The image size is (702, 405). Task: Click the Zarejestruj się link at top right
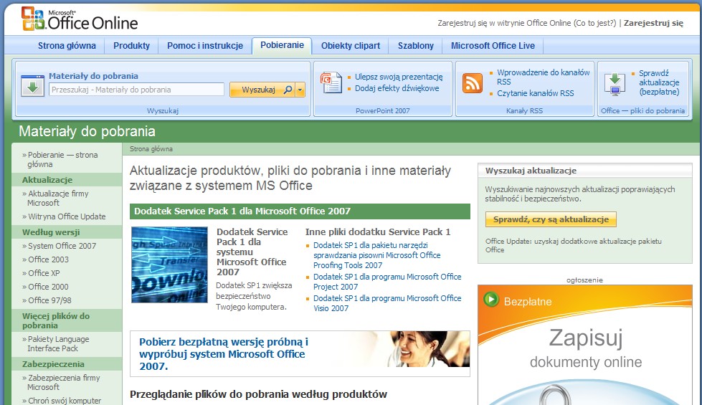[x=654, y=23]
